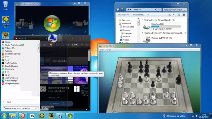Select Disco Local (C:) drive
The height and width of the screenshot is (119, 212).
pyautogui.click(x=162, y=26)
